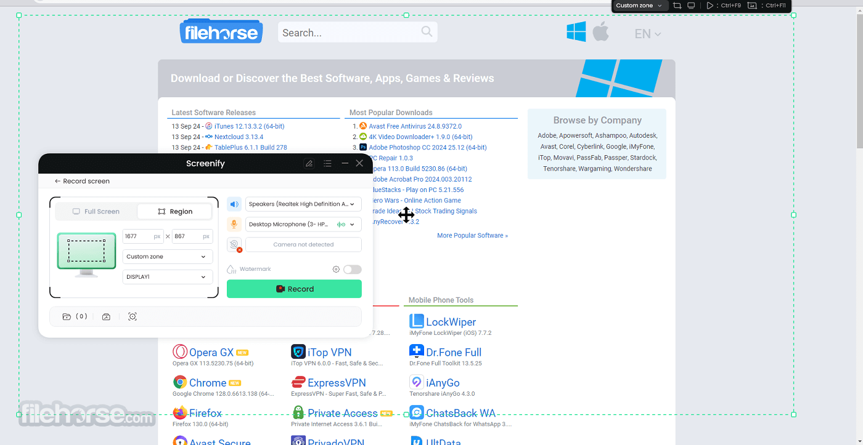Select the Region tab

pos(175,212)
